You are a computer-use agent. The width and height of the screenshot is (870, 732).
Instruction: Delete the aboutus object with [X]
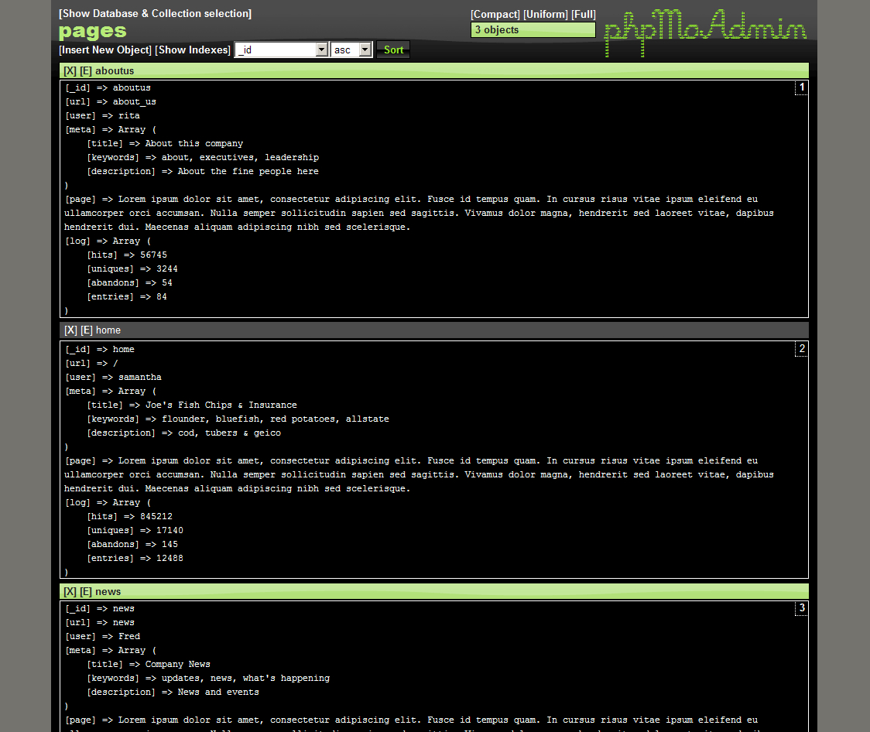pos(70,71)
